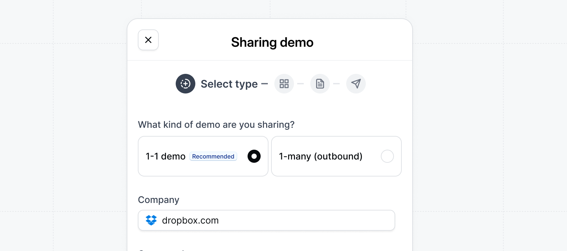Click the Dropbox logo in company field
The image size is (567, 251).
coord(151,220)
